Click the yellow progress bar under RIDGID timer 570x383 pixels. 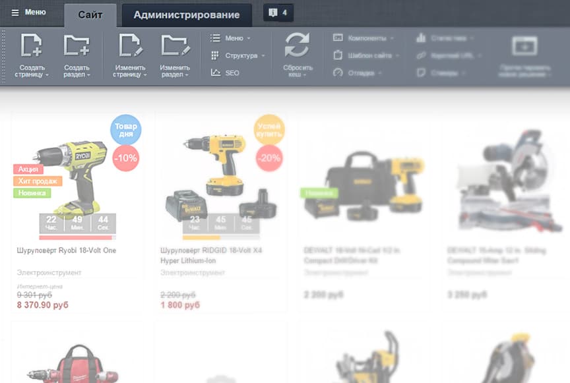point(221,238)
